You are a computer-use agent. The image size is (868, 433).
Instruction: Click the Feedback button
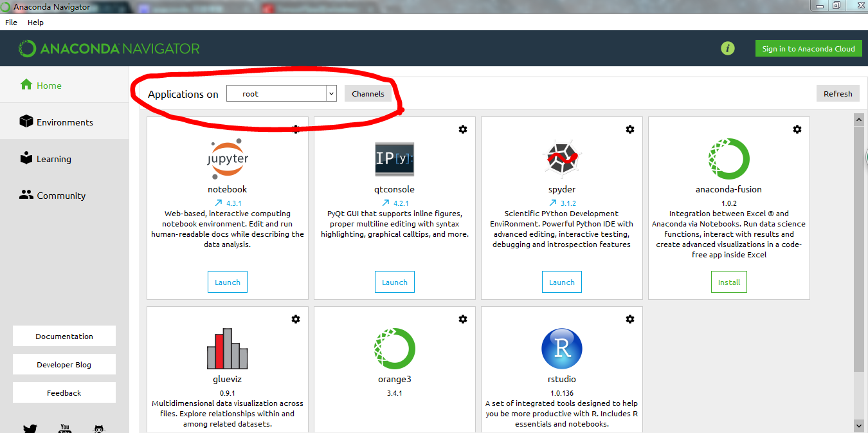64,392
